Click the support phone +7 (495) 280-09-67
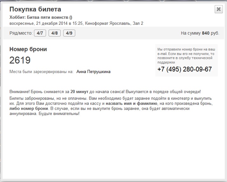The image size is (227, 182). click(x=184, y=69)
